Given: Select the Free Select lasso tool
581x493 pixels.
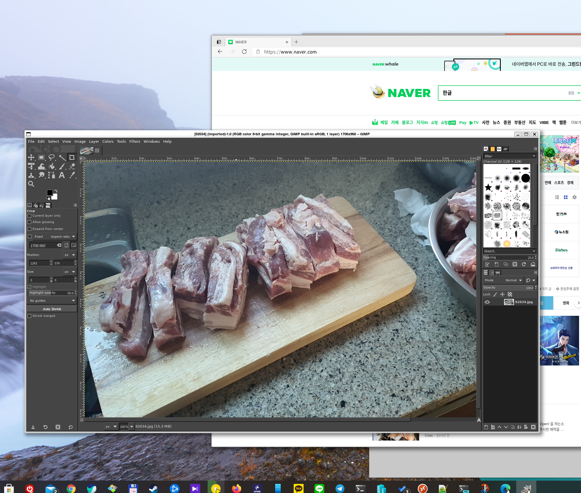Looking at the screenshot, I should click(x=52, y=157).
